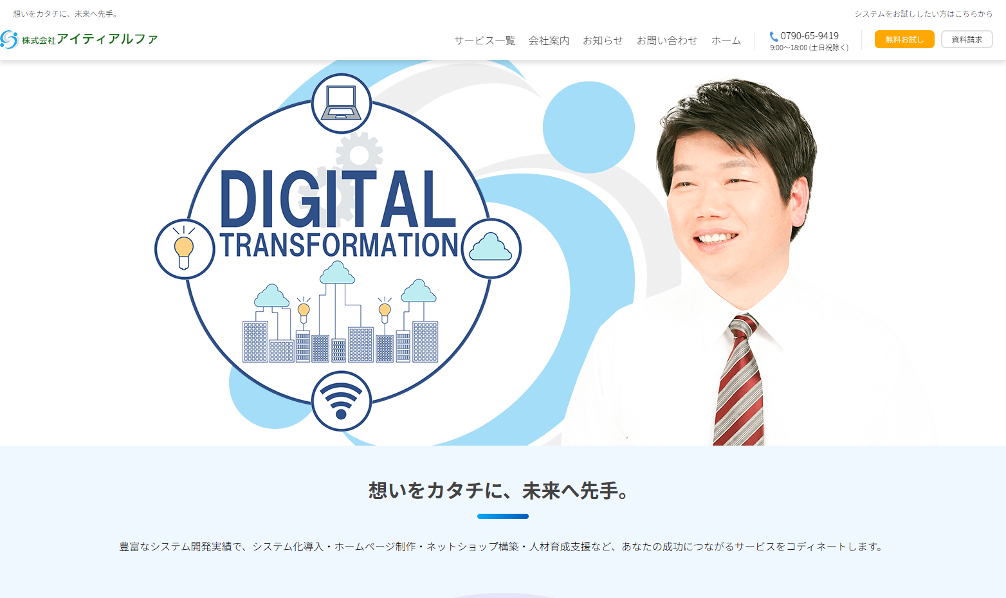1006x598 pixels.
Task: Click the business hours text 9:00〜18:00
Action: [x=809, y=48]
